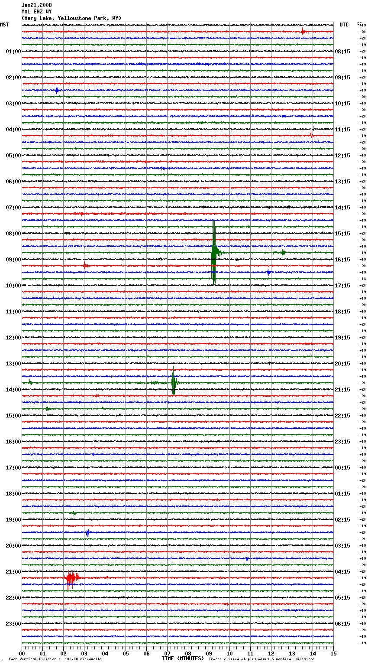Select the 17:00 MST time label
Viewport: 368px width, 665px height.
pos(13,468)
